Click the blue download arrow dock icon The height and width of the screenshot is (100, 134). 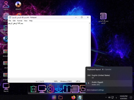(59, 89)
